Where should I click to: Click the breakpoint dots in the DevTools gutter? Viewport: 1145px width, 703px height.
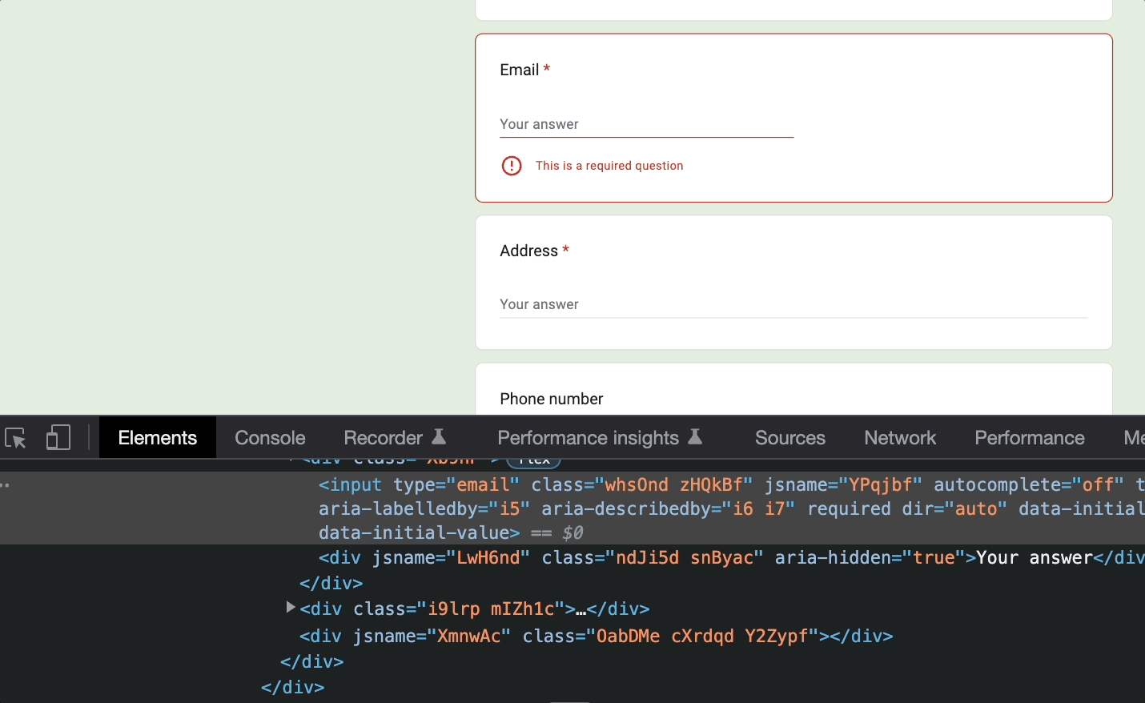point(5,484)
